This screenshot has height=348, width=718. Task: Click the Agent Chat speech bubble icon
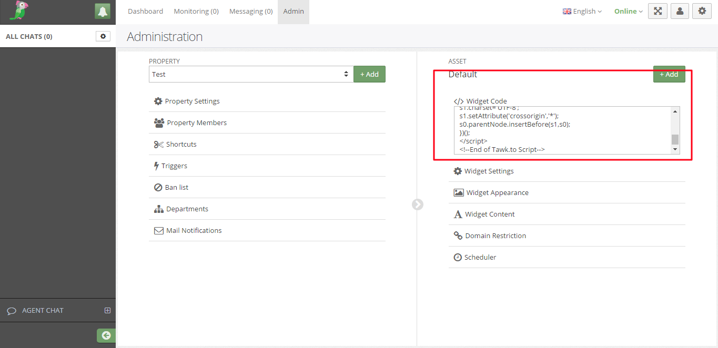(12, 311)
